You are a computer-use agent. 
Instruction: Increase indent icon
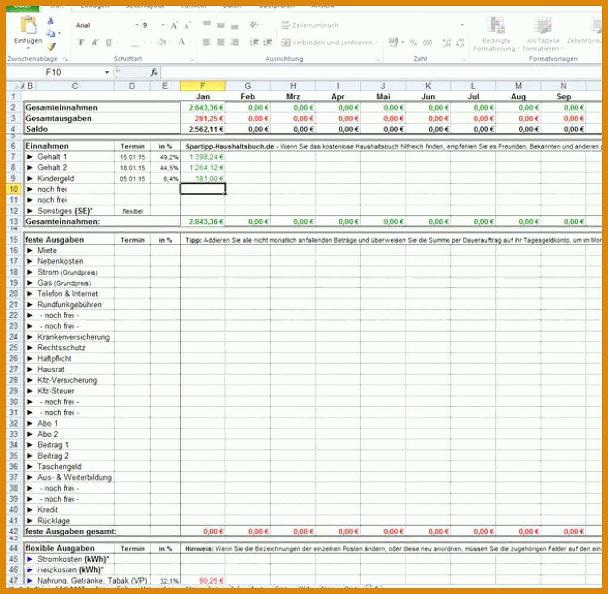click(x=268, y=42)
